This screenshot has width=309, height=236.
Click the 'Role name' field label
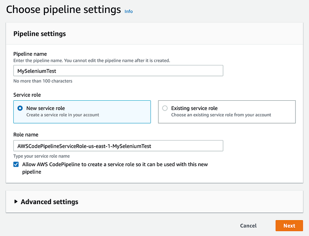27,134
